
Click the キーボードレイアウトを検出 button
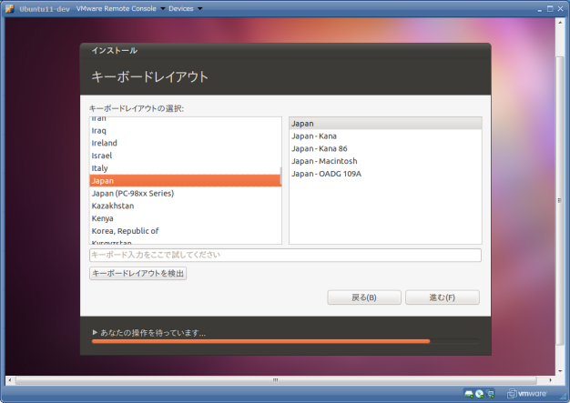point(138,274)
